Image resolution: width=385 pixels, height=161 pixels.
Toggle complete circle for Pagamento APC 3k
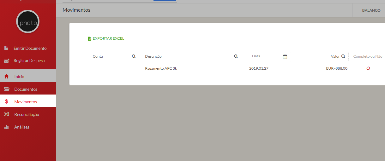(368, 68)
